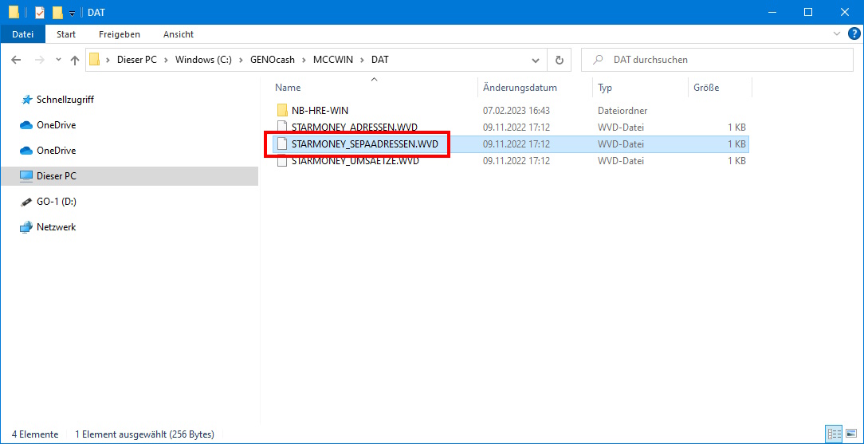Click New Folder quick access icon
Image resolution: width=864 pixels, height=444 pixels.
[57, 12]
